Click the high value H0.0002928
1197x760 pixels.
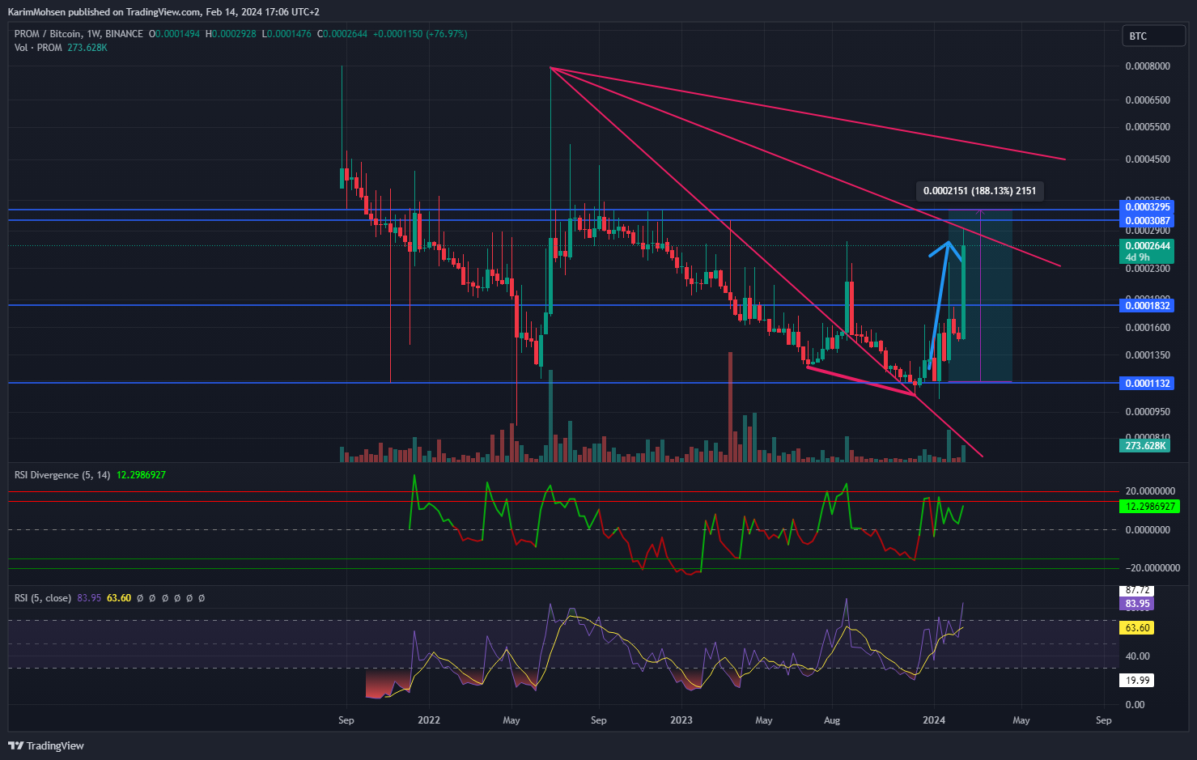[231, 34]
